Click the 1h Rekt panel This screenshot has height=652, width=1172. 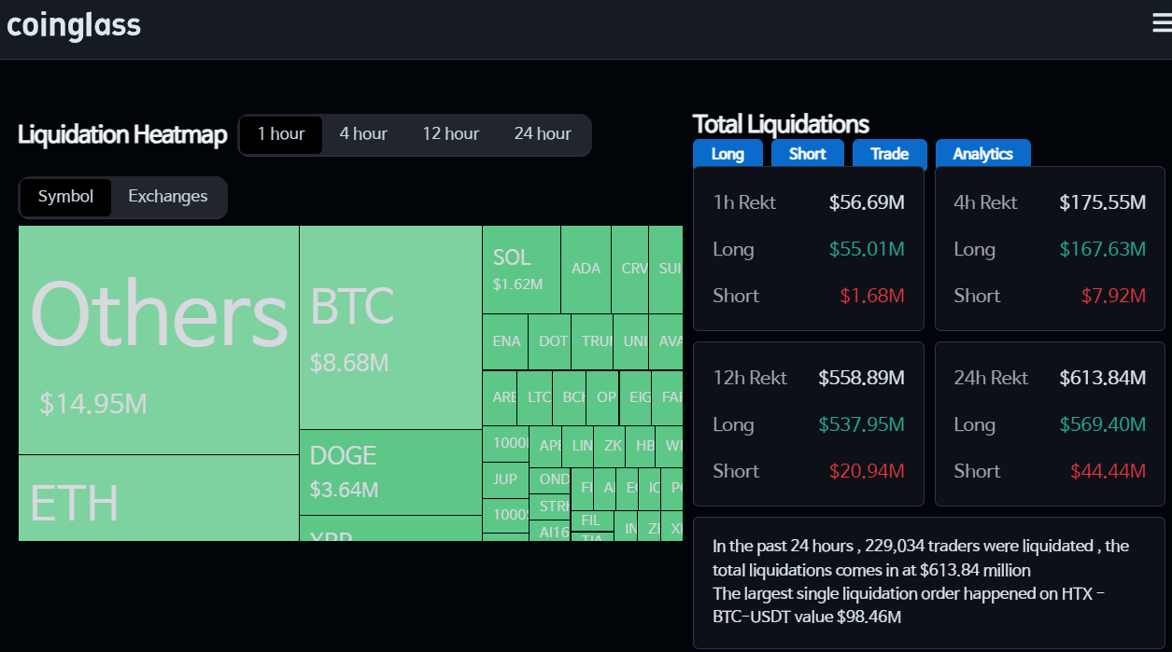click(x=809, y=249)
